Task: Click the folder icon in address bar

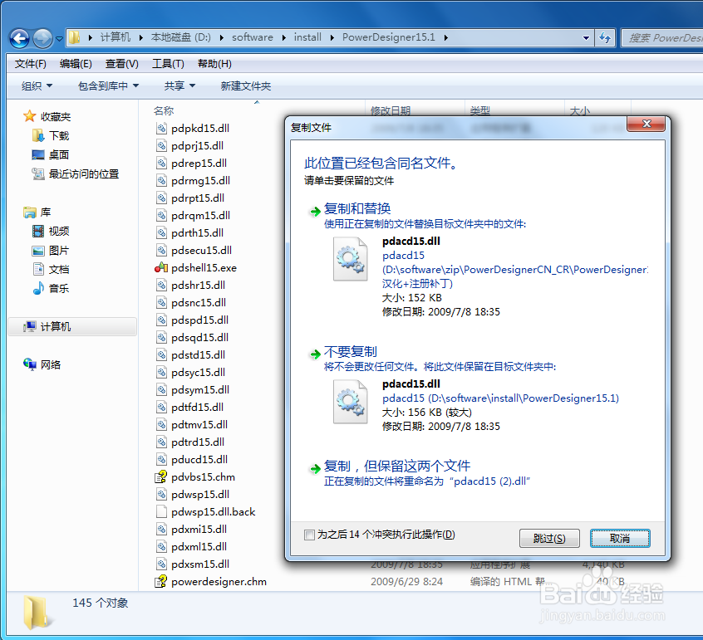Action: pyautogui.click(x=75, y=37)
